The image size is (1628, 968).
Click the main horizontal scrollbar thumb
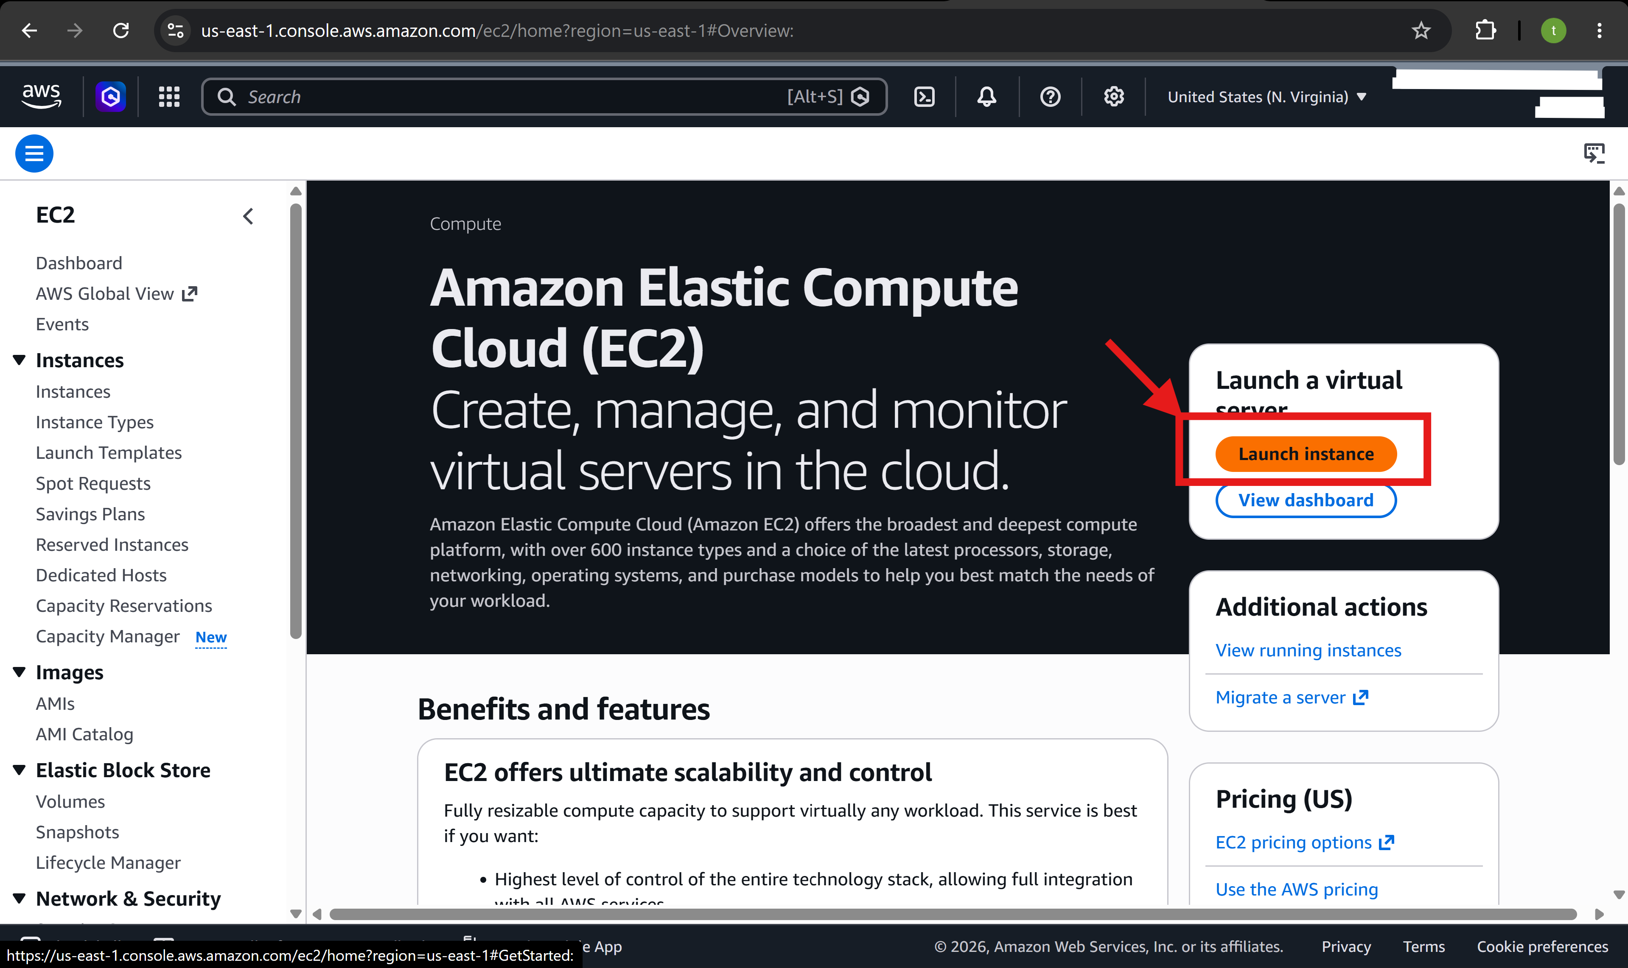coord(953,914)
